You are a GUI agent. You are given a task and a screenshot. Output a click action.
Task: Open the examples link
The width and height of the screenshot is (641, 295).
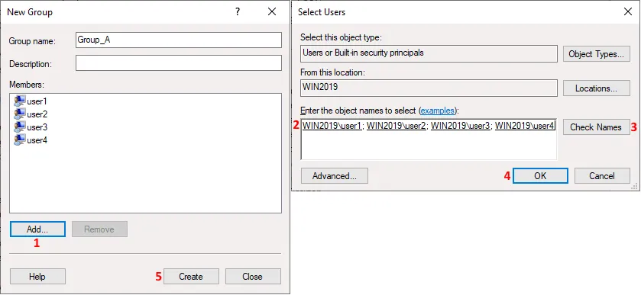tap(438, 111)
